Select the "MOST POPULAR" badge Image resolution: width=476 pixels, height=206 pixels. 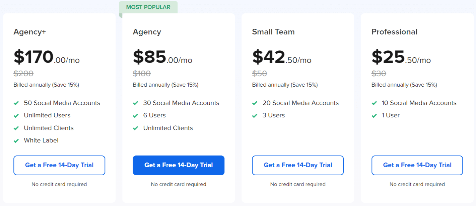pos(148,7)
